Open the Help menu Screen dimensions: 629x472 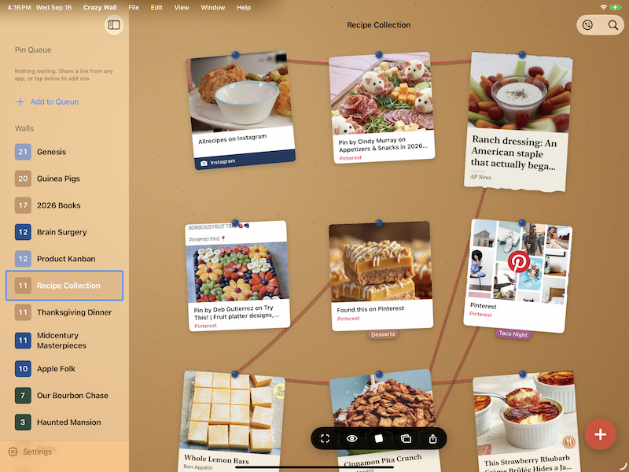pyautogui.click(x=244, y=7)
